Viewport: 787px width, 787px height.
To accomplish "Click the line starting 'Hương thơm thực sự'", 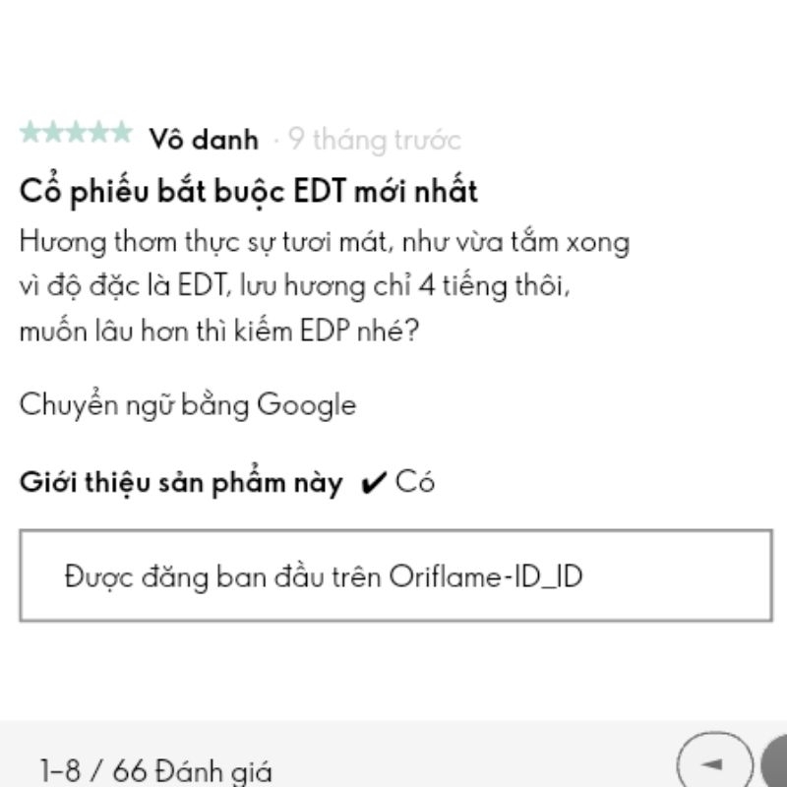I will (324, 242).
